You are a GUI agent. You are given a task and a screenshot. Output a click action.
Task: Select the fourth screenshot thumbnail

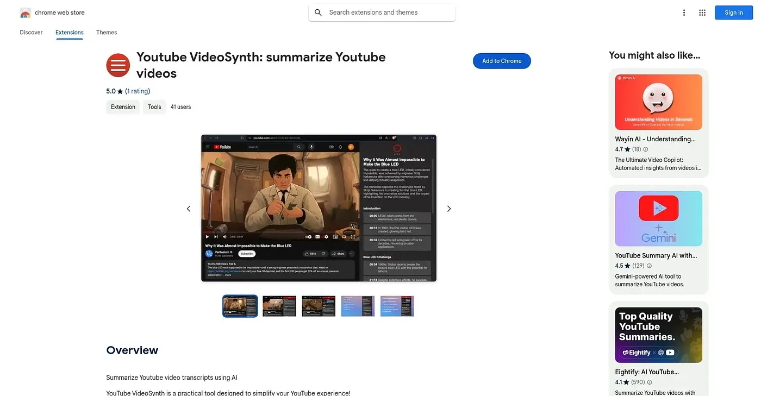(x=358, y=306)
